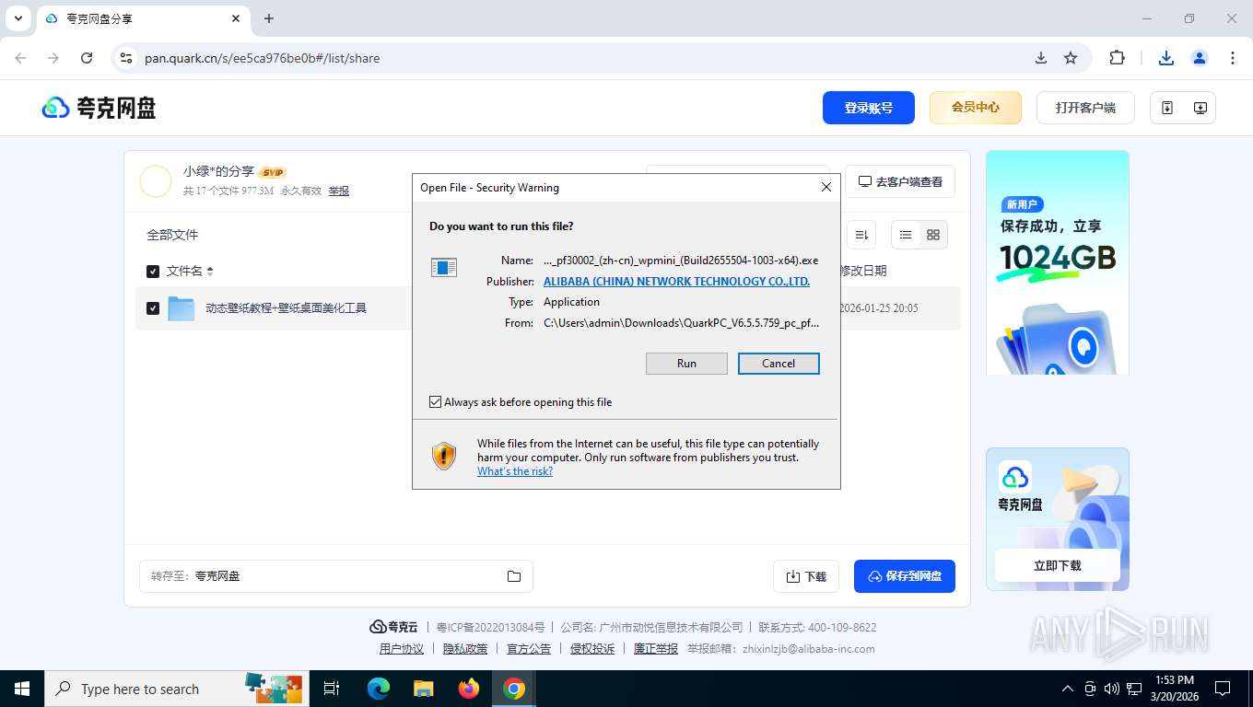Switch to grid view
Viewport: 1253px width, 707px height.
pyautogui.click(x=933, y=235)
